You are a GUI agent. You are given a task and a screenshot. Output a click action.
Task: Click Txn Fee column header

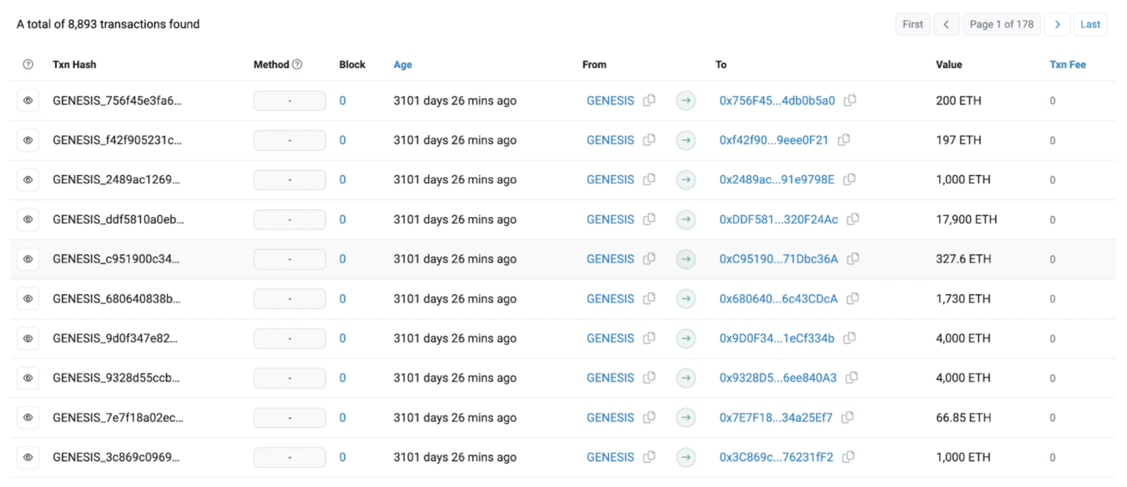coord(1068,64)
